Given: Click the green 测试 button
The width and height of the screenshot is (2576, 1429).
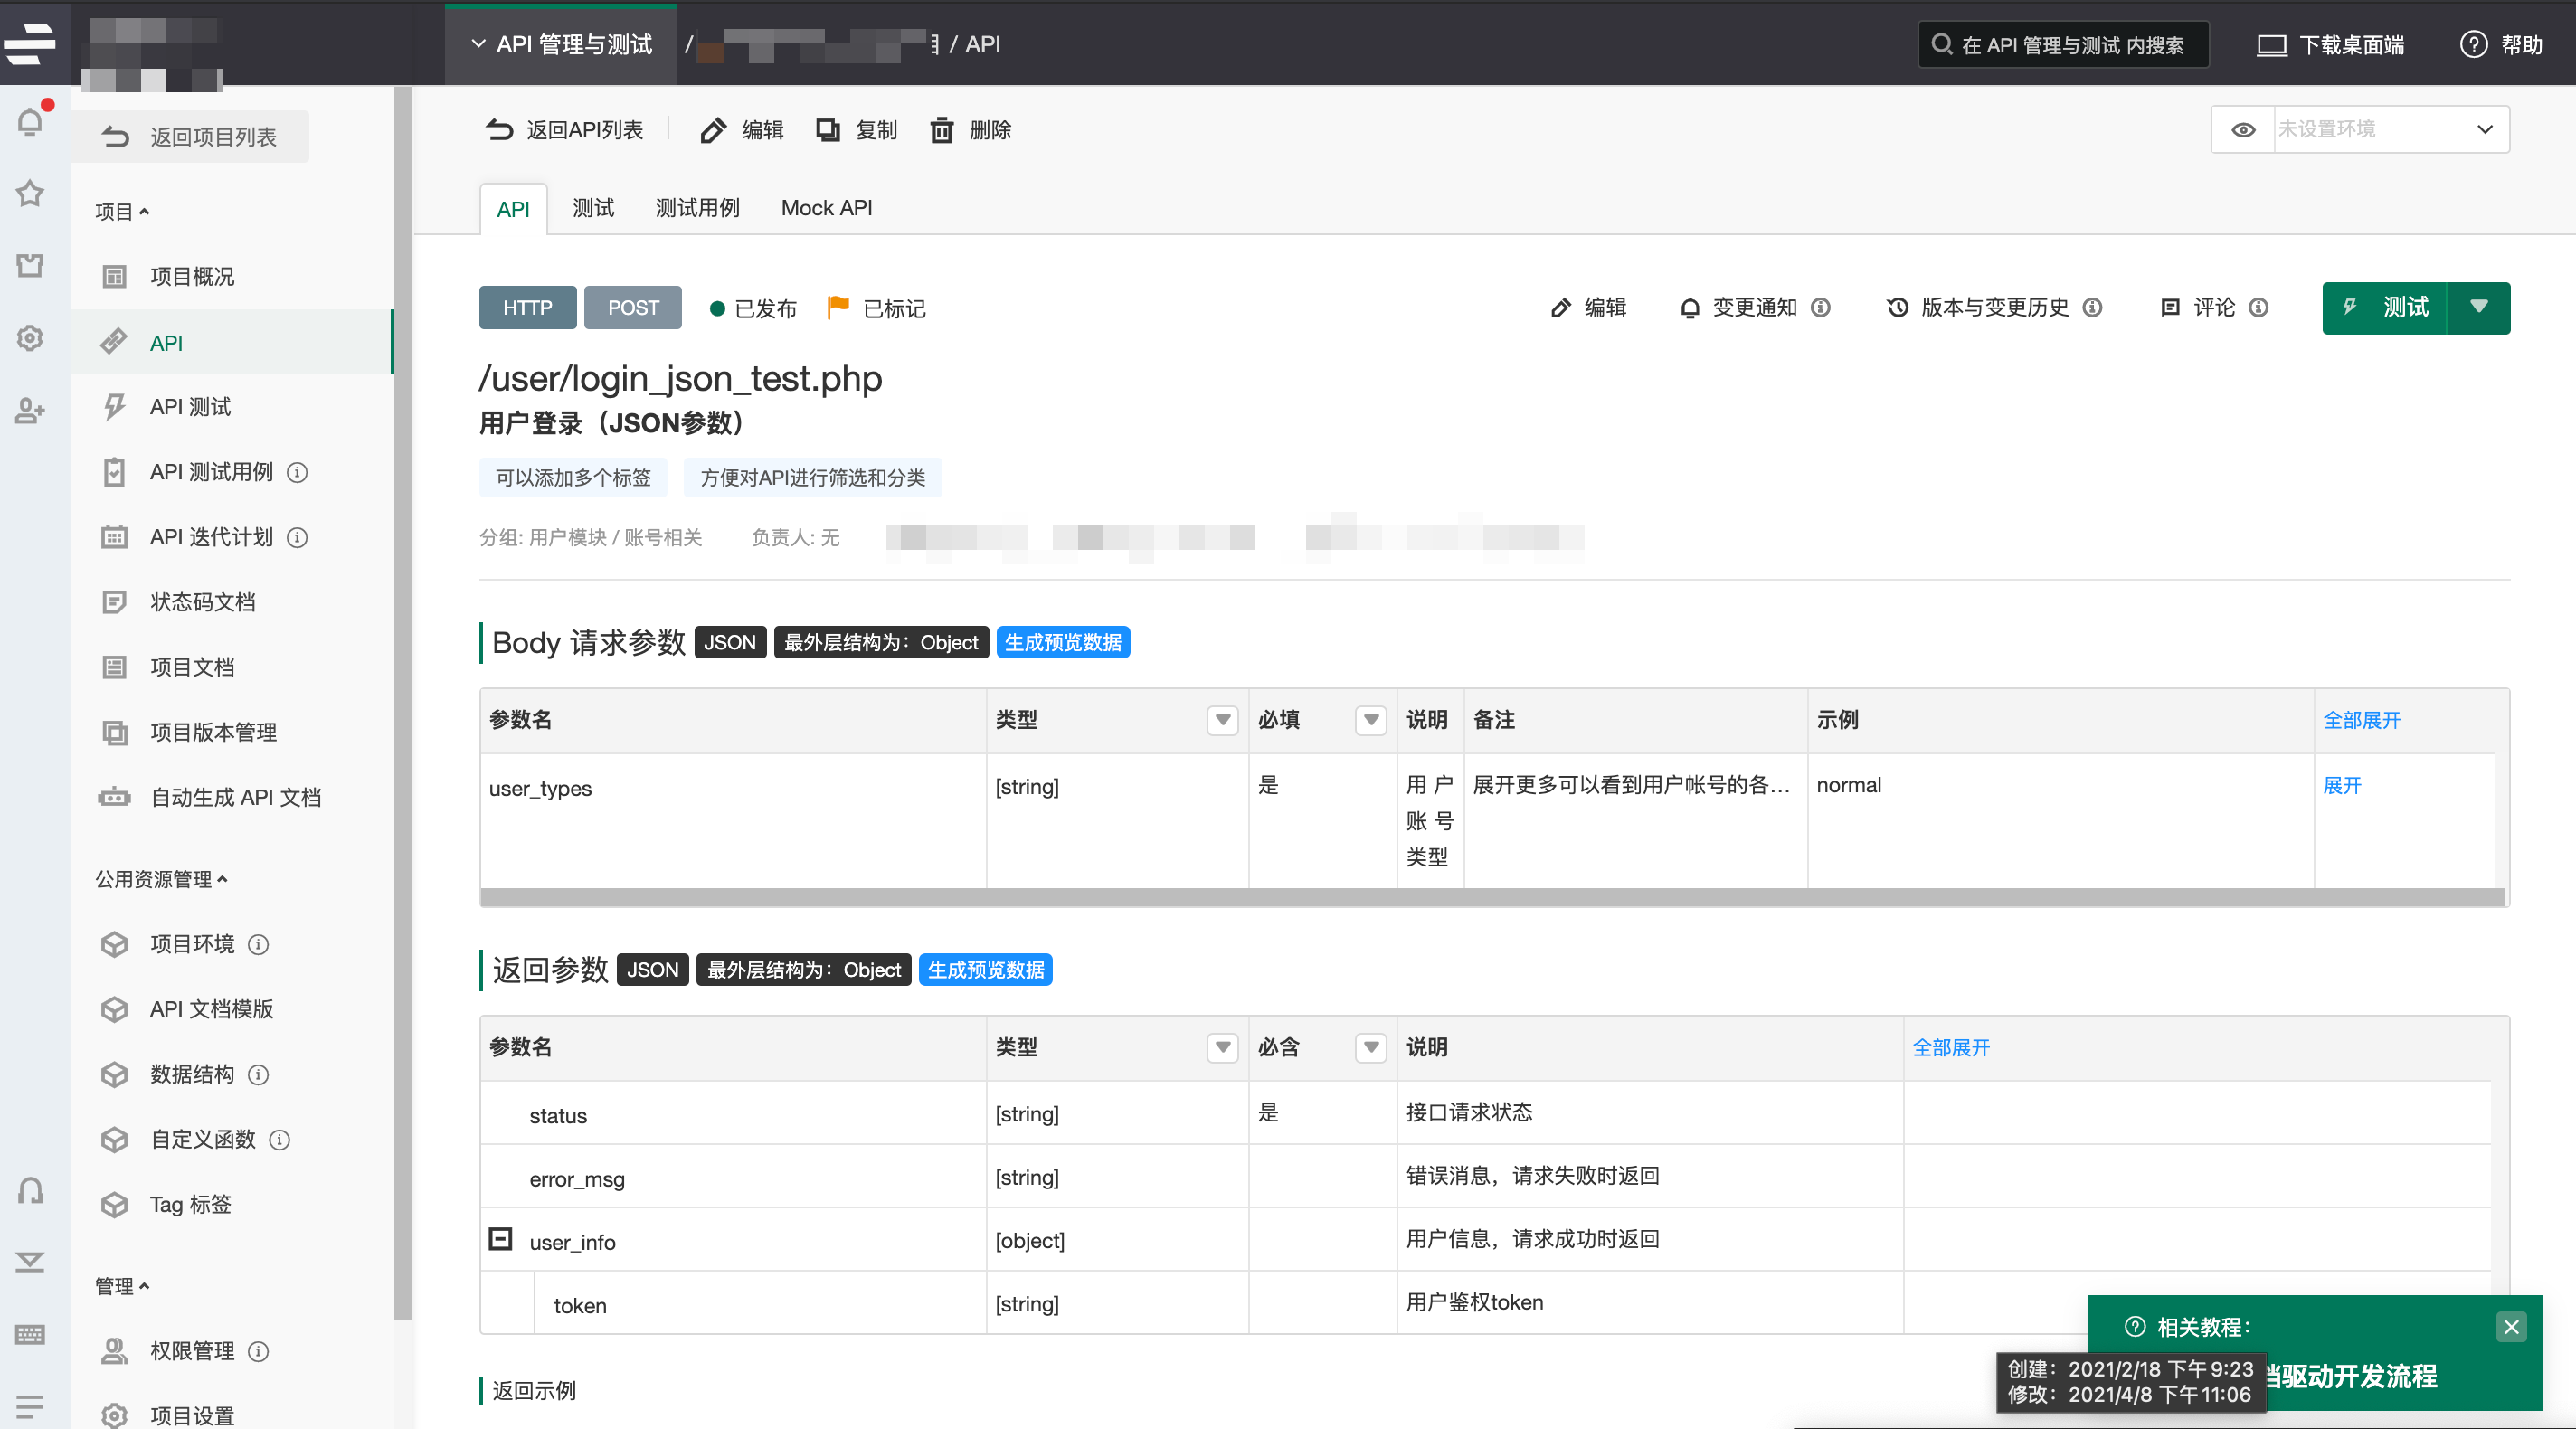Looking at the screenshot, I should pyautogui.click(x=2384, y=307).
